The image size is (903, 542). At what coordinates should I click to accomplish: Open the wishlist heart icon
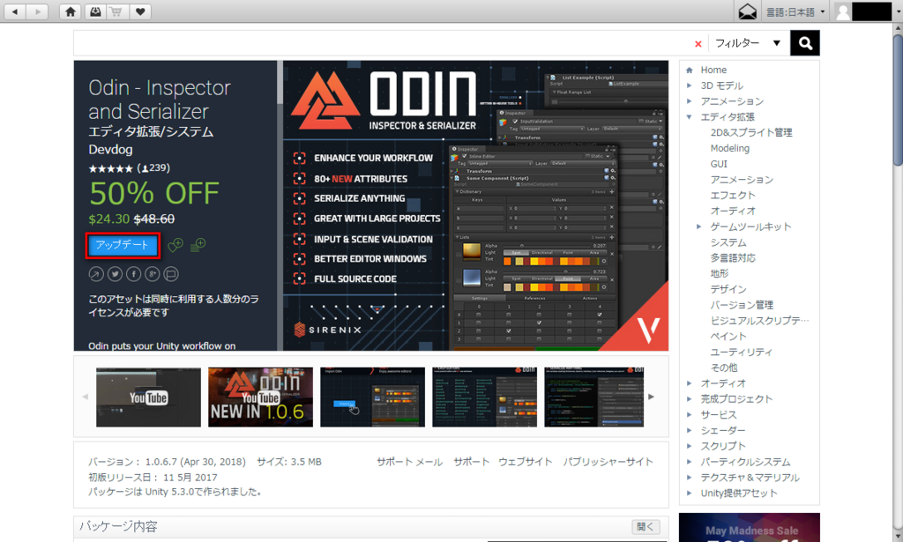point(140,11)
